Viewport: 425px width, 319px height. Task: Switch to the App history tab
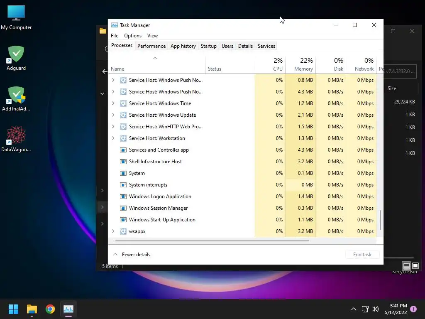click(x=183, y=46)
